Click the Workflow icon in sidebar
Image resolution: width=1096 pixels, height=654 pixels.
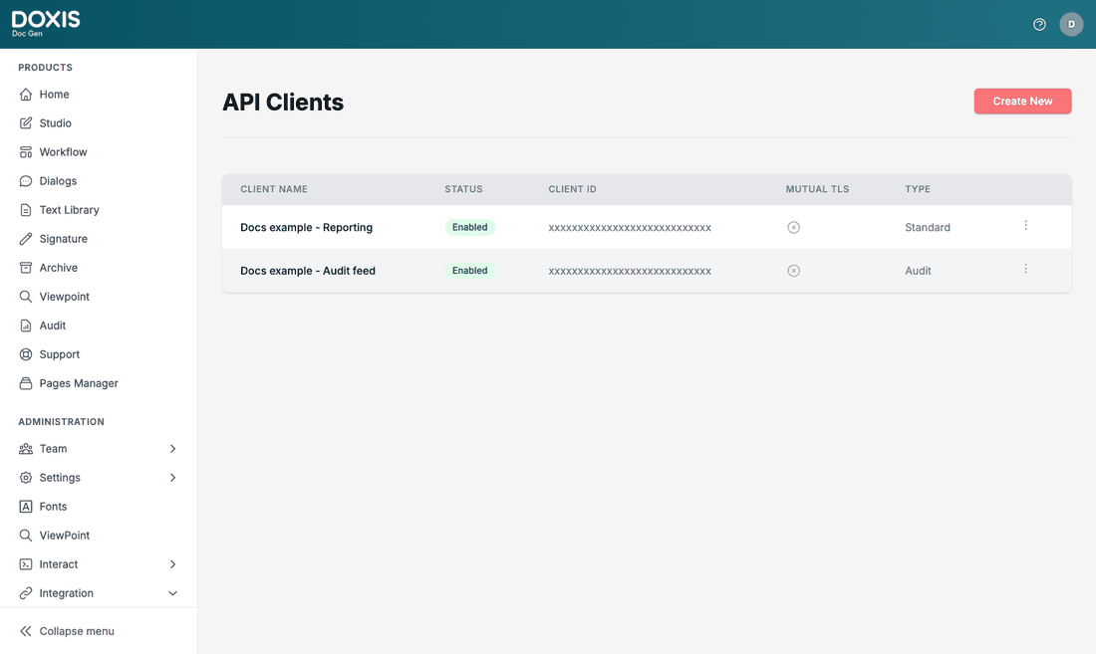coord(26,152)
